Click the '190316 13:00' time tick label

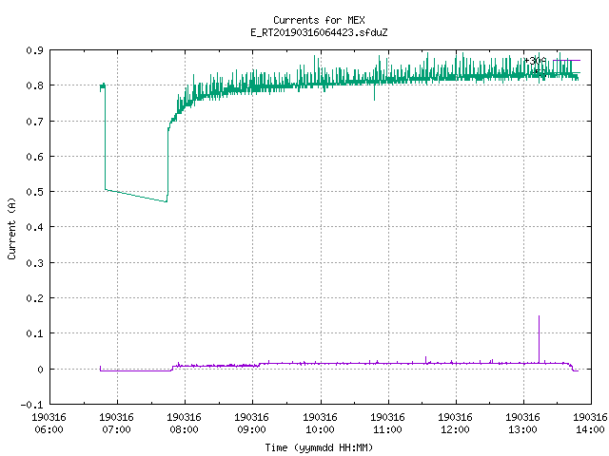click(x=522, y=424)
